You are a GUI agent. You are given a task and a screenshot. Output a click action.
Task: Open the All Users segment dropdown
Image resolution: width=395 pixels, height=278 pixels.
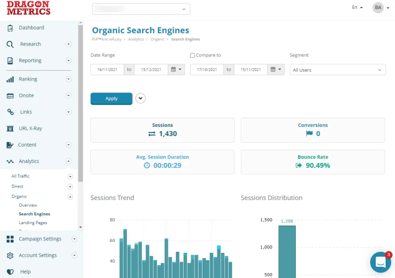pyautogui.click(x=338, y=70)
